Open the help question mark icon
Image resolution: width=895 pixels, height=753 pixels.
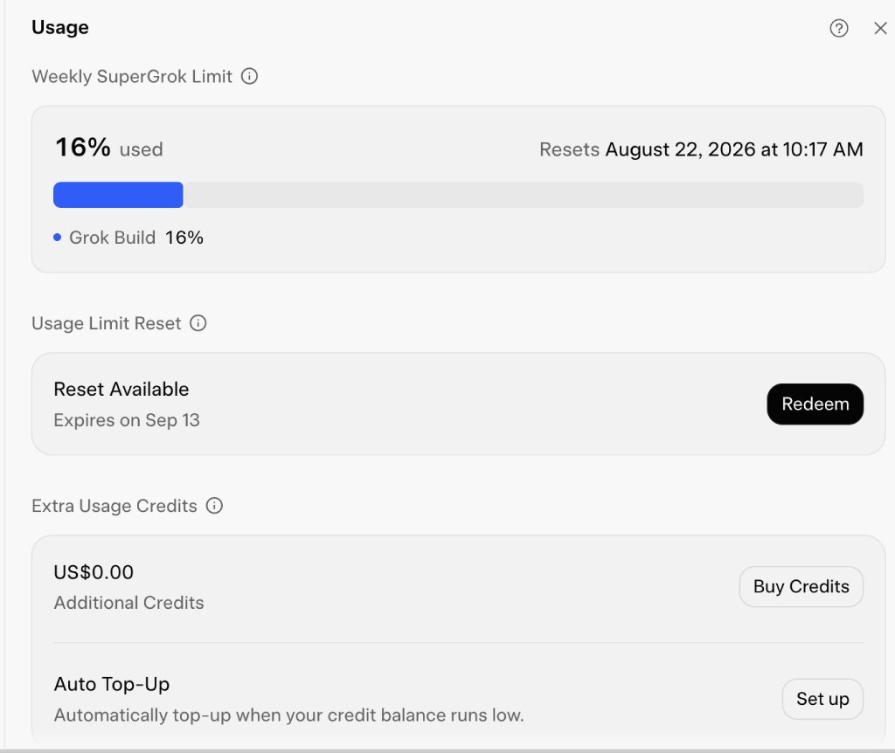tap(838, 28)
